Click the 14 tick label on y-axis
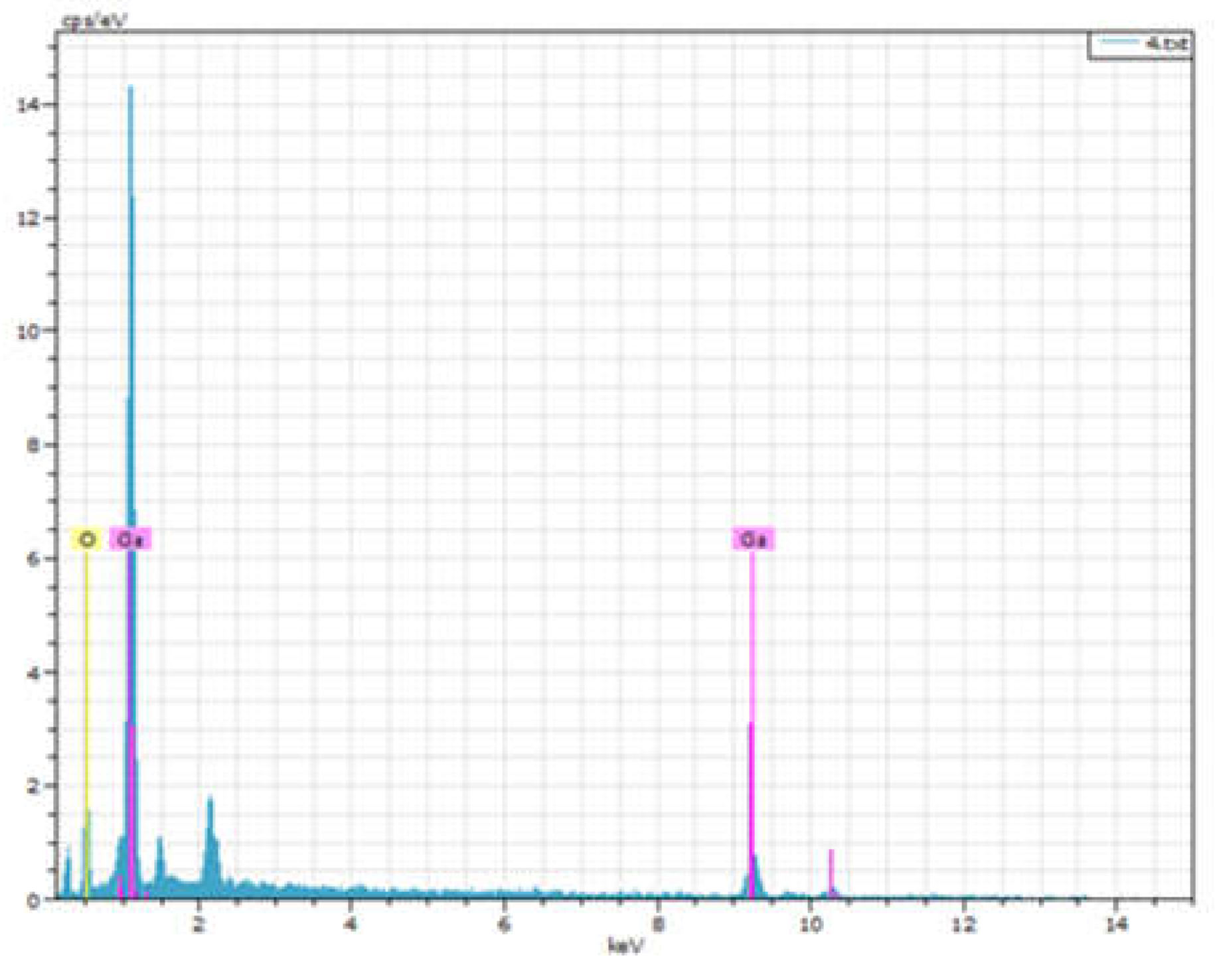Screen dimensions: 1215x965 click(28, 105)
